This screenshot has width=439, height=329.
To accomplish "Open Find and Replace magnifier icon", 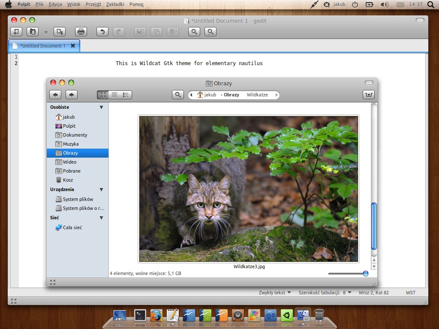I will click(x=210, y=32).
